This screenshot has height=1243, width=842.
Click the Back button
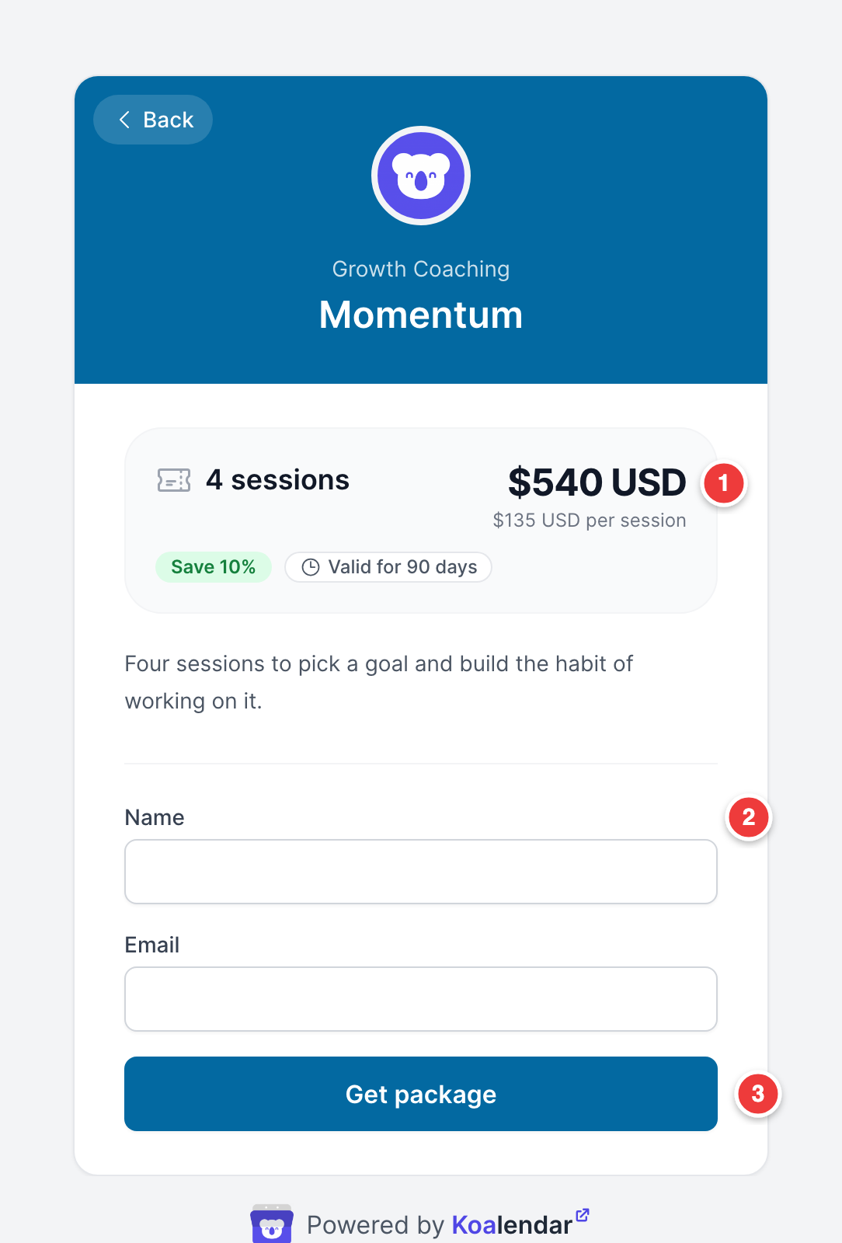click(153, 120)
